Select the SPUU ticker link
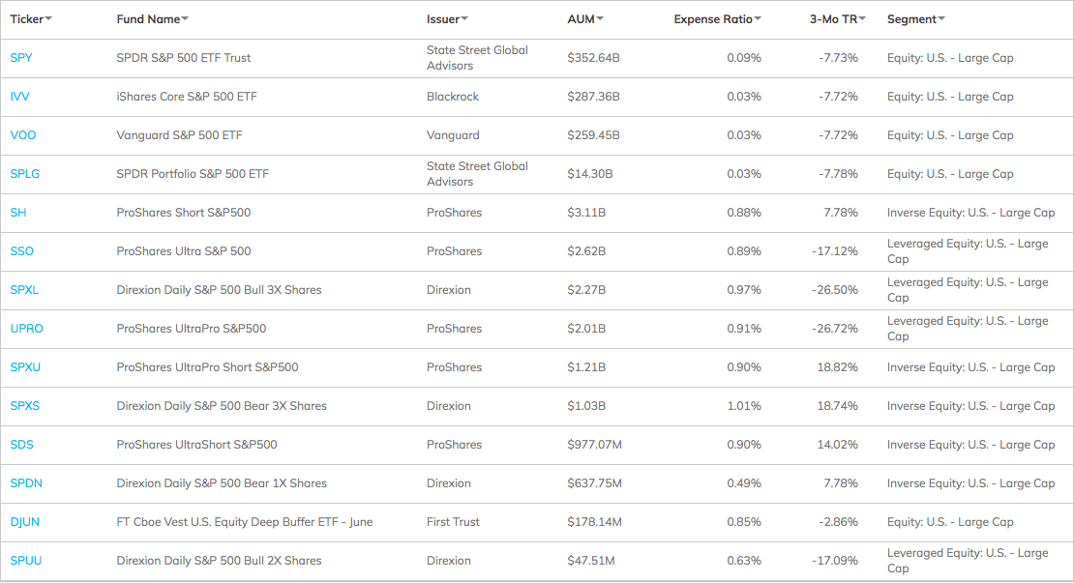This screenshot has height=583, width=1074. pos(26,561)
